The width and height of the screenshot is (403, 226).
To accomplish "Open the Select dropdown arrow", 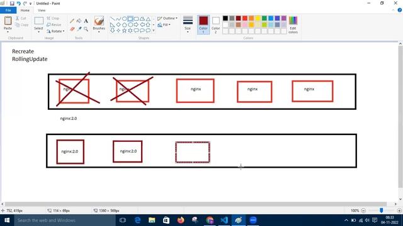I will pos(38,32).
